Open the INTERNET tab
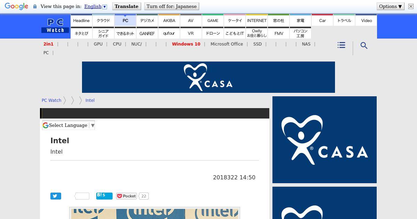The image size is (417, 219). click(256, 21)
